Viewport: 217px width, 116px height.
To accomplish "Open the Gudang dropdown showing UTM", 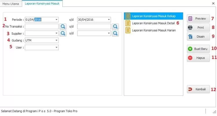I will click(56, 40).
